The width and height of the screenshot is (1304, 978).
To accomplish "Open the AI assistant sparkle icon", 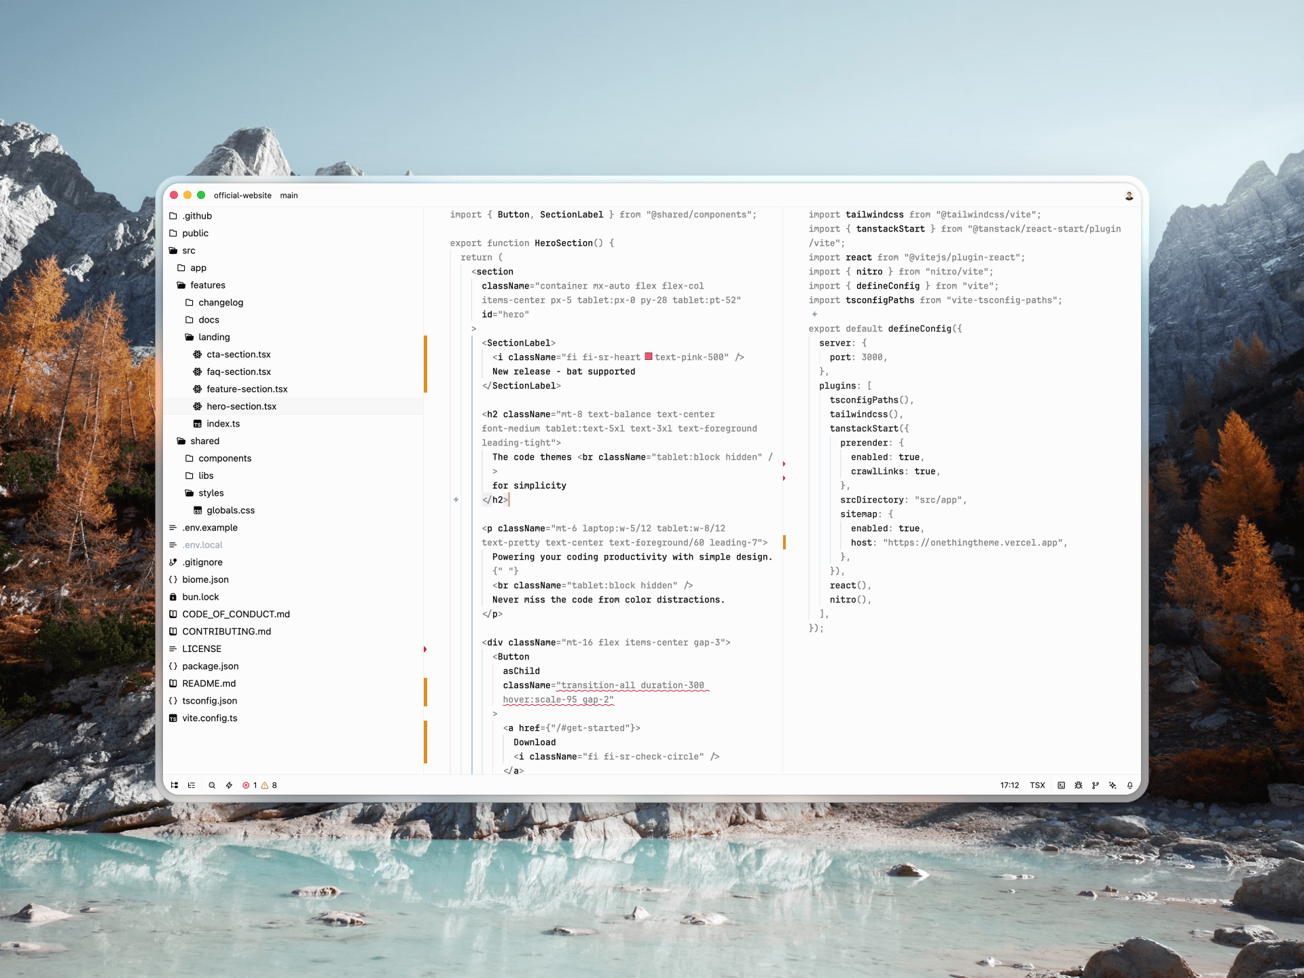I will (x=1112, y=785).
